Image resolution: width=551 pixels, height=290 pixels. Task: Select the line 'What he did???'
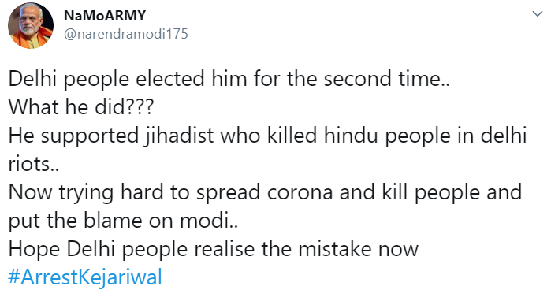point(81,107)
